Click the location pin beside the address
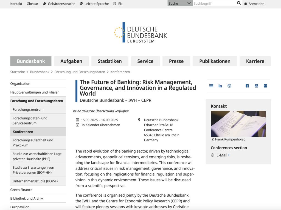 click(x=139, y=119)
